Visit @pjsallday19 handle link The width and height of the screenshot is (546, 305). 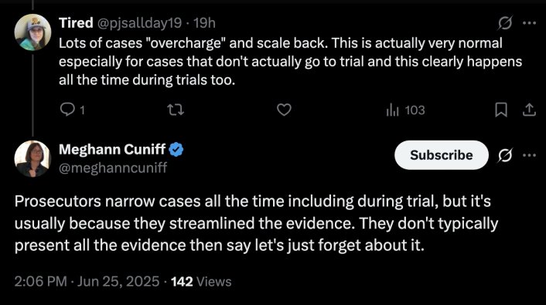[139, 23]
